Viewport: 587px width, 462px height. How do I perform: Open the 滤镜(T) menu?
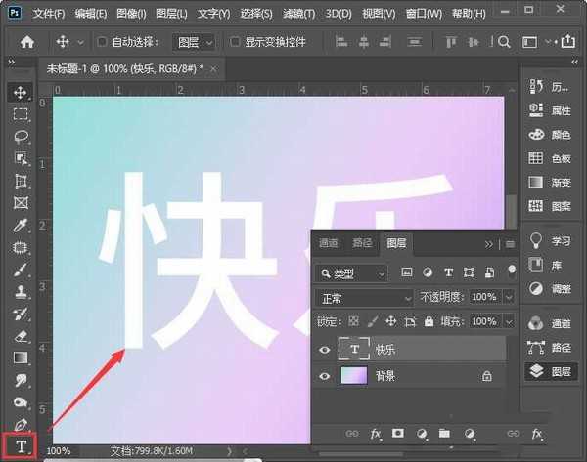tap(300, 15)
